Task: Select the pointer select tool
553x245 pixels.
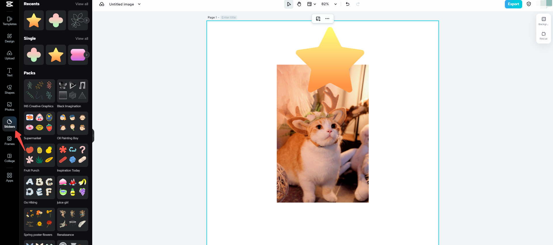Action: point(289,4)
